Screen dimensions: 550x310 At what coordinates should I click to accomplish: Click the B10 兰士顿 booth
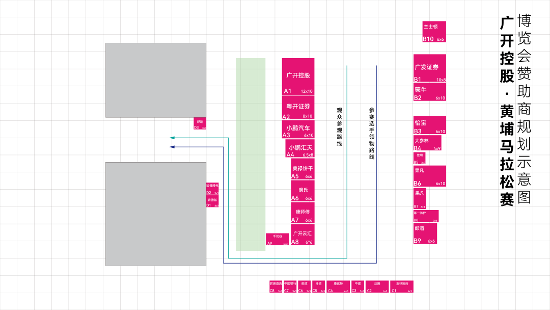tap(434, 32)
